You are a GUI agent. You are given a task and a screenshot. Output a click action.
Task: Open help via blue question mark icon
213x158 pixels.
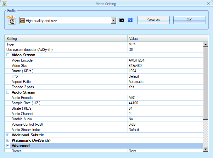(x=130, y=20)
